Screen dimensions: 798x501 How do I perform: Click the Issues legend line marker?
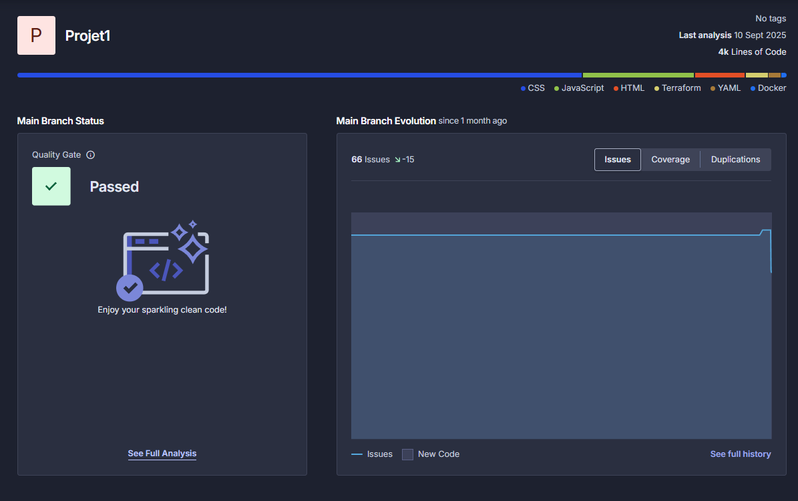[x=357, y=454]
